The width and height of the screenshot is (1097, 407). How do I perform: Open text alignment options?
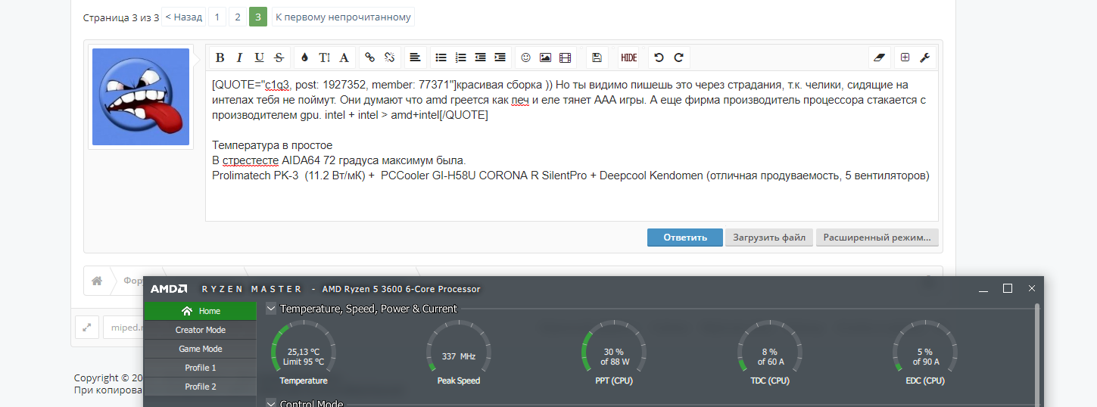414,57
